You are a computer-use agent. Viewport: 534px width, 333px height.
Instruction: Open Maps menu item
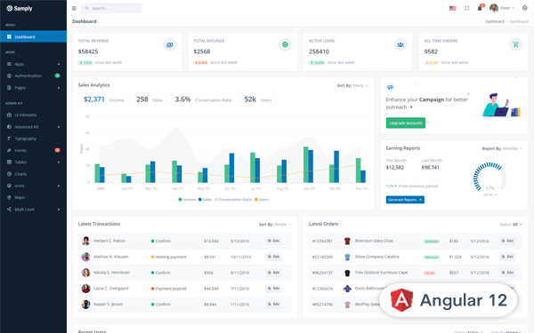pyautogui.click(x=34, y=197)
